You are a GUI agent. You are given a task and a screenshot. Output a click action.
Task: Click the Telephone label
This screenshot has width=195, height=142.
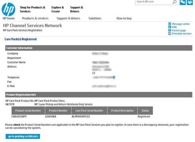[14, 77]
